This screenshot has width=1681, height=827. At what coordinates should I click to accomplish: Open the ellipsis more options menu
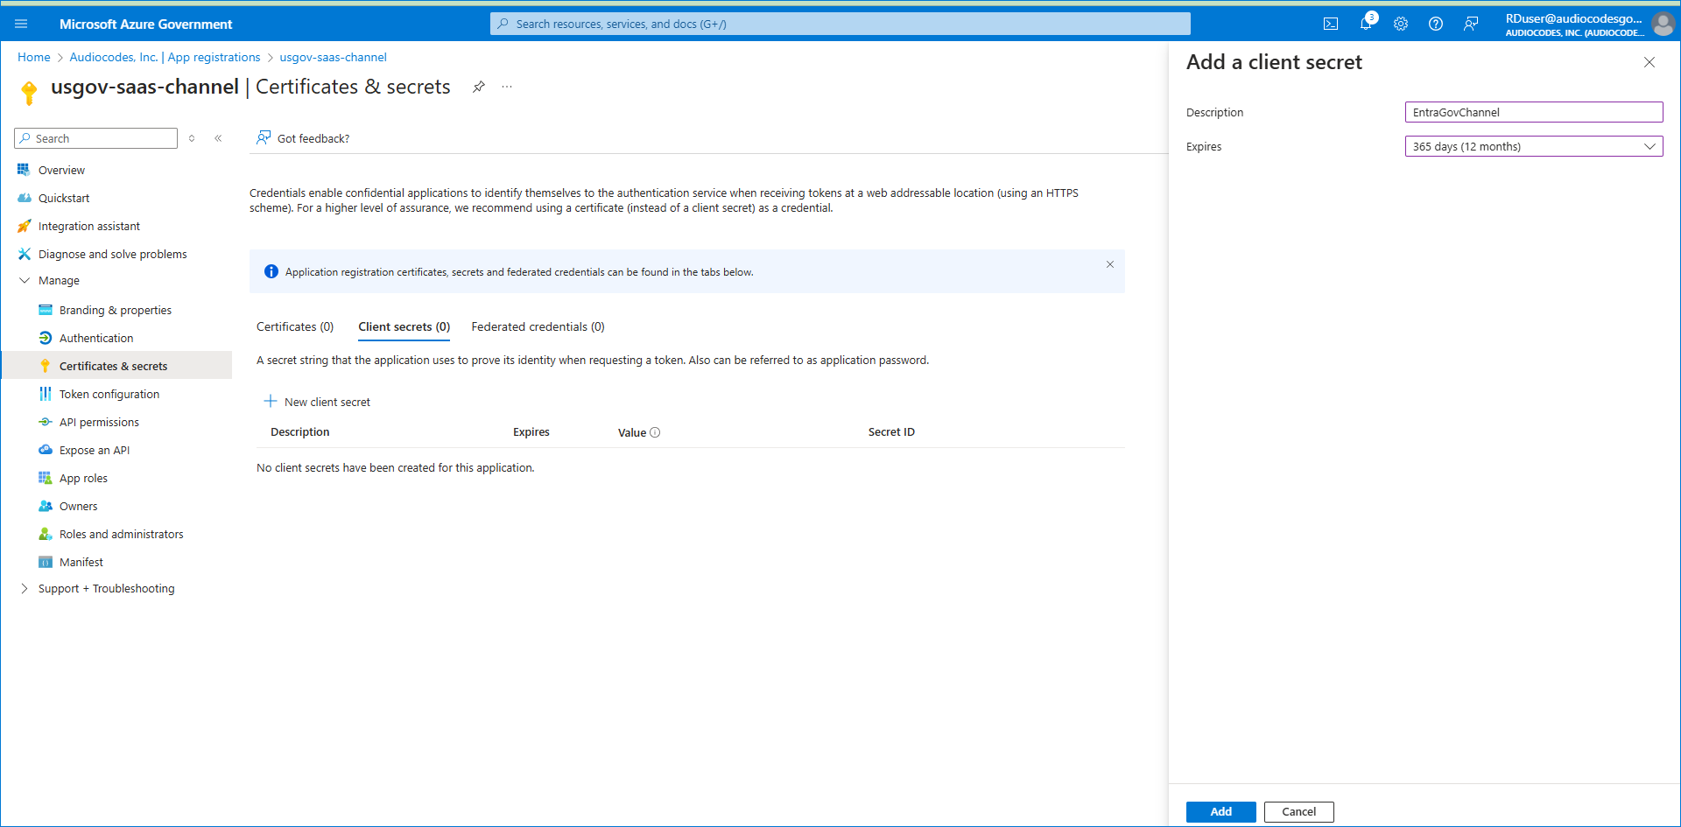[507, 87]
